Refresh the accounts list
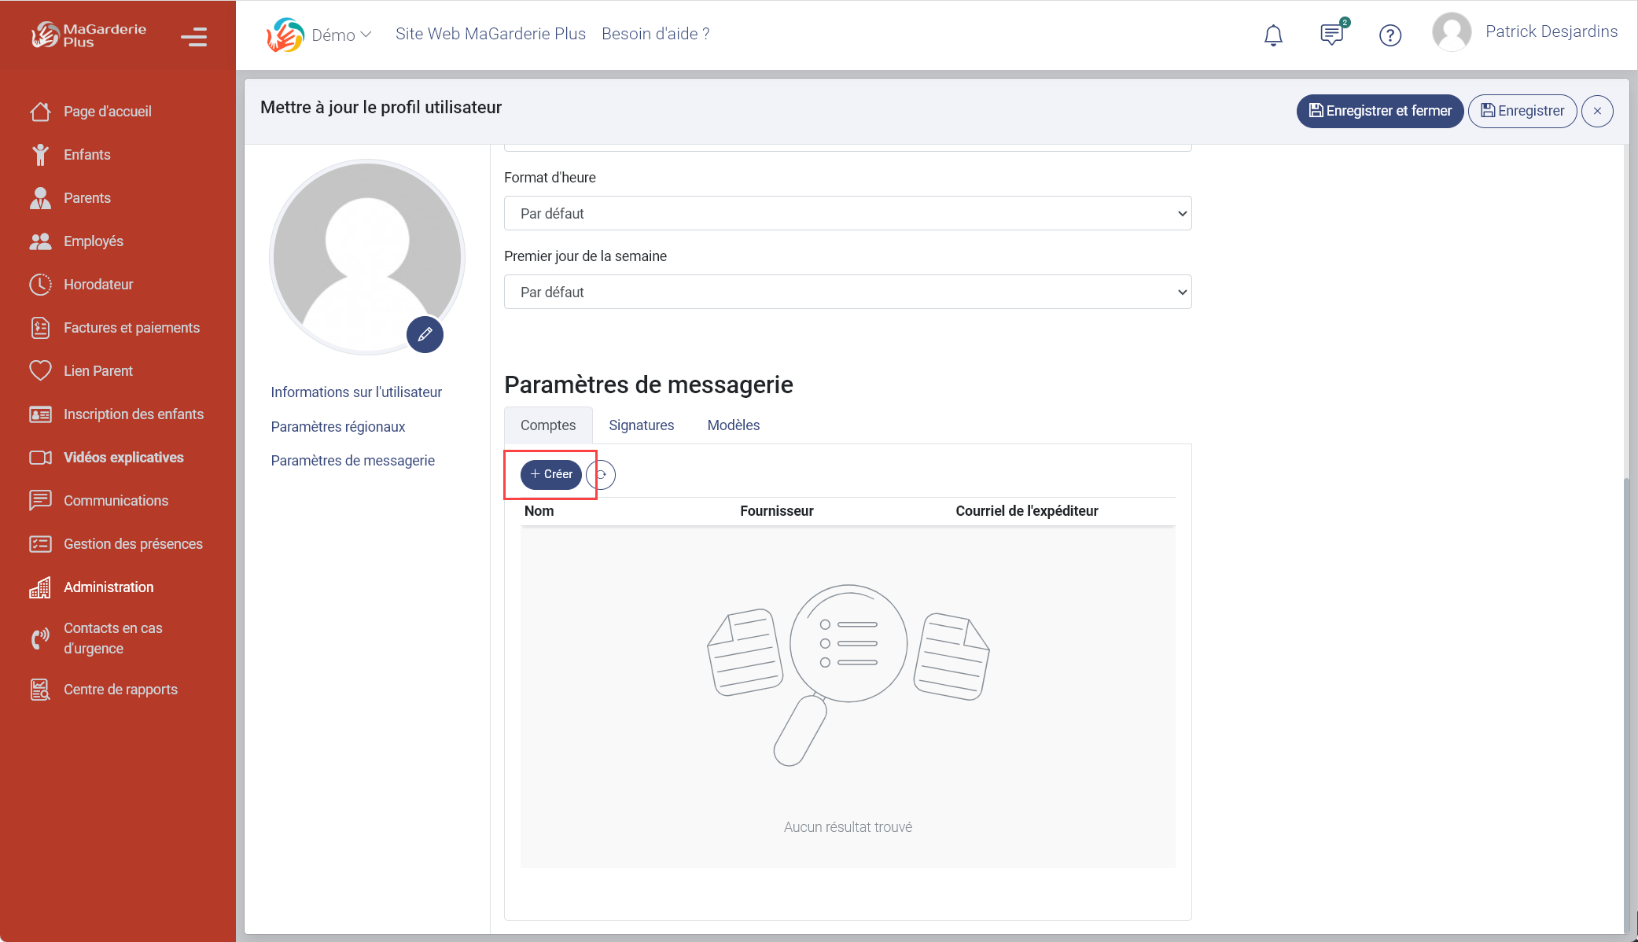The image size is (1638, 942). (601, 475)
